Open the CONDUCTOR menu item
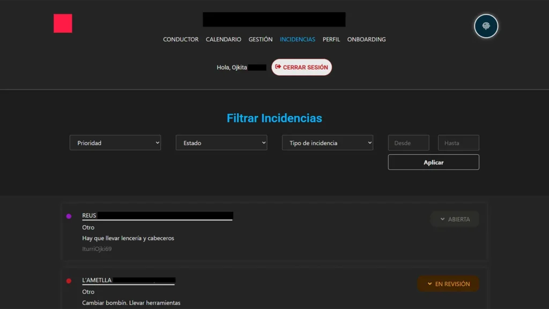The image size is (549, 309). click(x=181, y=39)
